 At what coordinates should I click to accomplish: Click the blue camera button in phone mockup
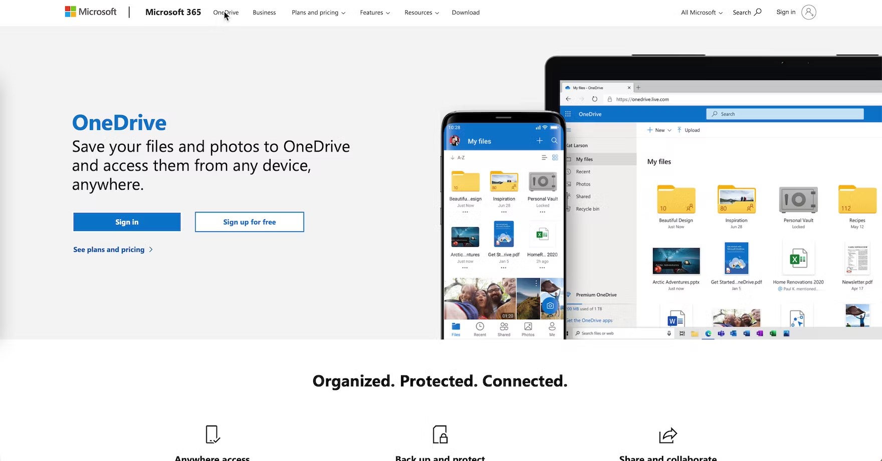coord(550,305)
